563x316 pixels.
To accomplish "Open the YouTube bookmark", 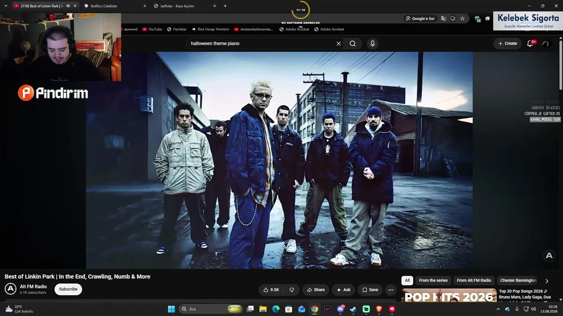I will (x=151, y=29).
